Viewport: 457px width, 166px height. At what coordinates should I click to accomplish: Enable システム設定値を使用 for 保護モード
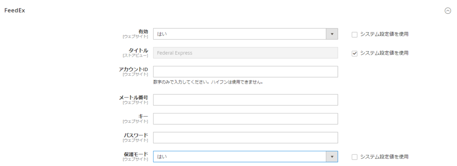[x=354, y=157]
